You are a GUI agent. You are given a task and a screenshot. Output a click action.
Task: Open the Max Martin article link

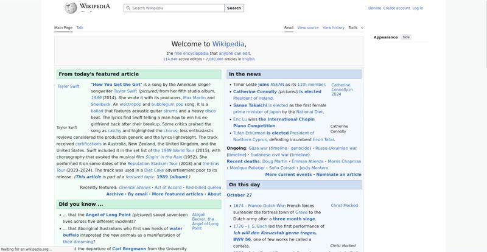point(194,97)
